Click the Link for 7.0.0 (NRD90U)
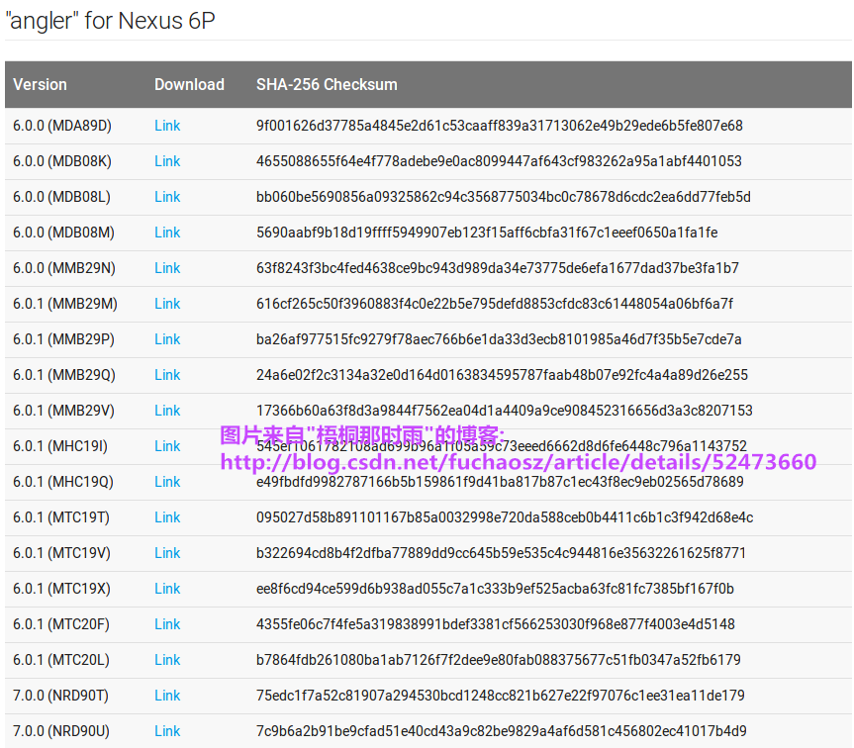854x748 pixels. 167,731
